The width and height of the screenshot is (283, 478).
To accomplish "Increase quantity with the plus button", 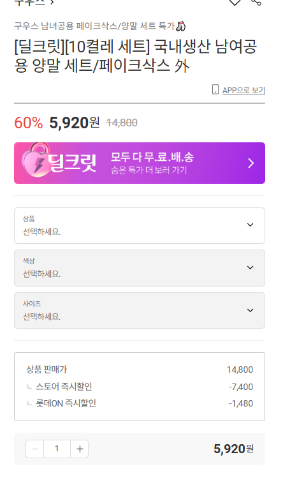I will (80, 449).
